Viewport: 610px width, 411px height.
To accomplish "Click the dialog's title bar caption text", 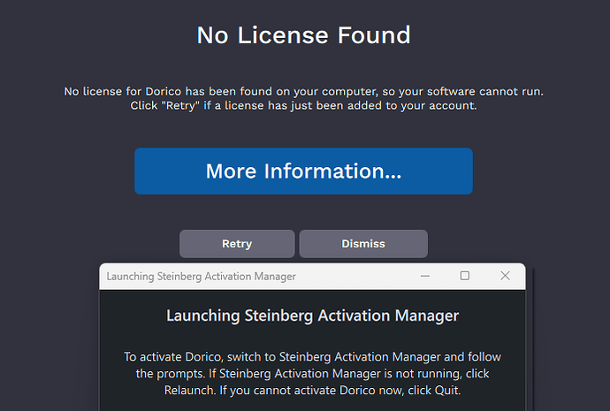I will click(201, 277).
